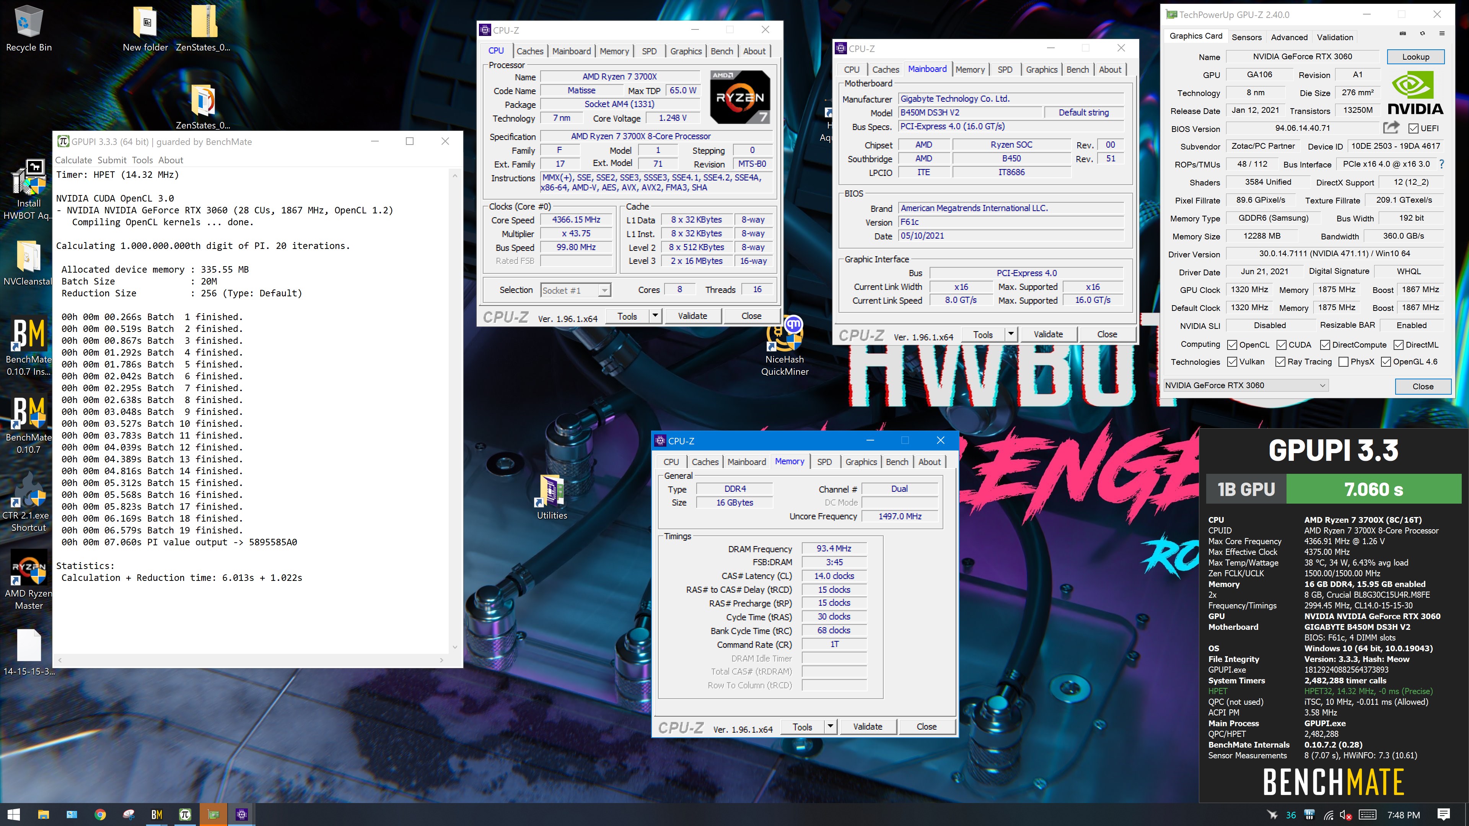Expand Tools dropdown arrow in Memory window

(x=830, y=727)
